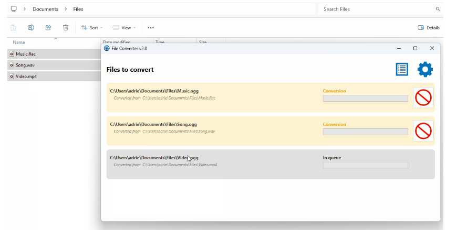Navigate to Documents in breadcrumb
456x230 pixels.
(46, 9)
